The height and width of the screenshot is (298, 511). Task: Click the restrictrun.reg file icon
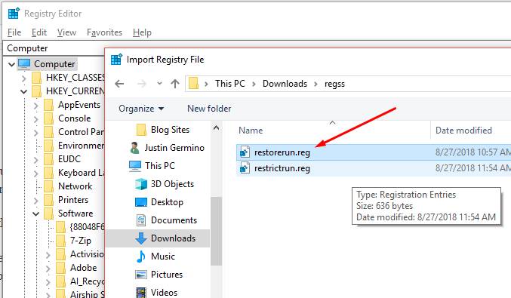click(x=245, y=168)
